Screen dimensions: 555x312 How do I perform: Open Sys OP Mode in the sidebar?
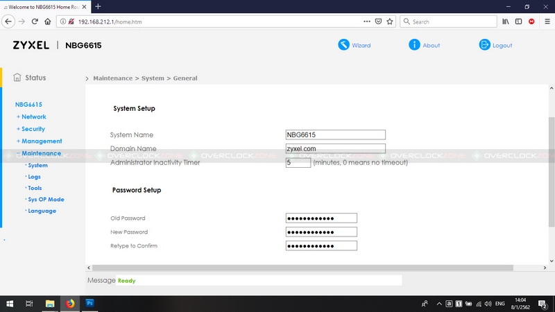point(46,199)
